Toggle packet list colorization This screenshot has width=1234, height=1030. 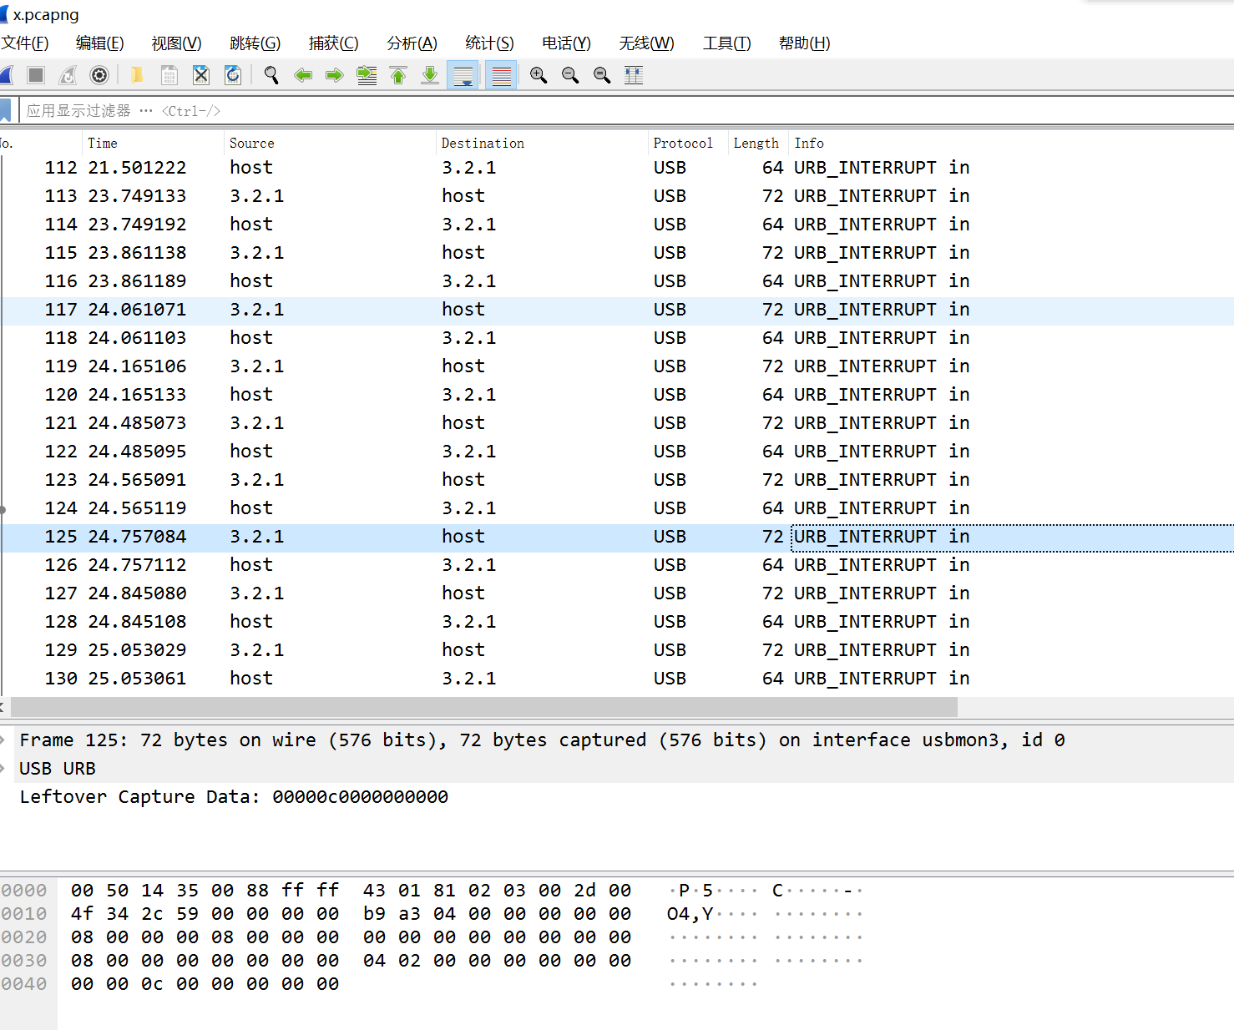[x=501, y=75]
